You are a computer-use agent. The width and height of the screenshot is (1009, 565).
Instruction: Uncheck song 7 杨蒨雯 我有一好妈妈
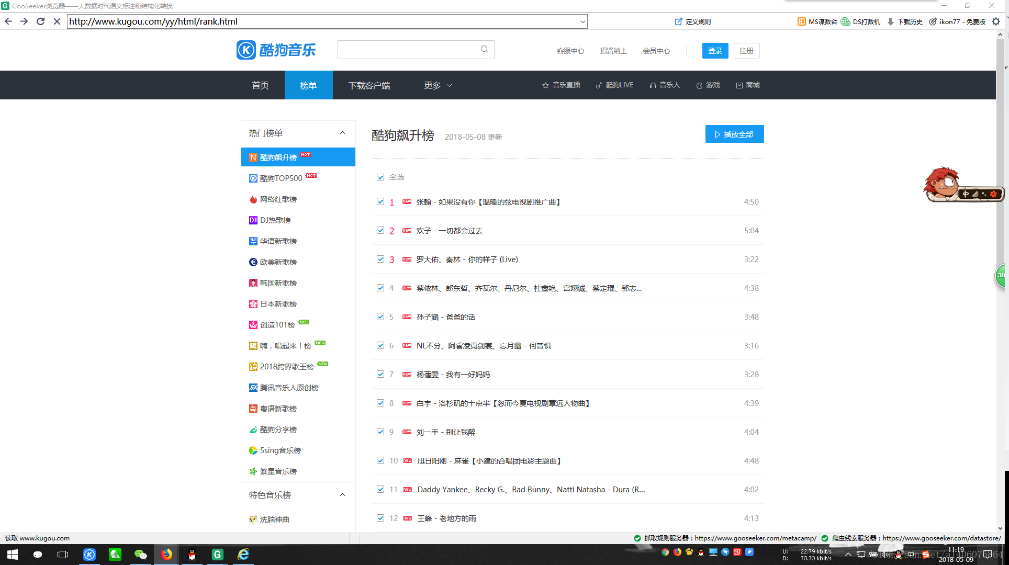380,374
